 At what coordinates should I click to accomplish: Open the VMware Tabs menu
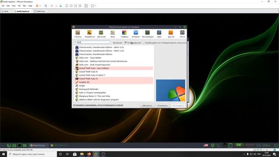pos(24,6)
